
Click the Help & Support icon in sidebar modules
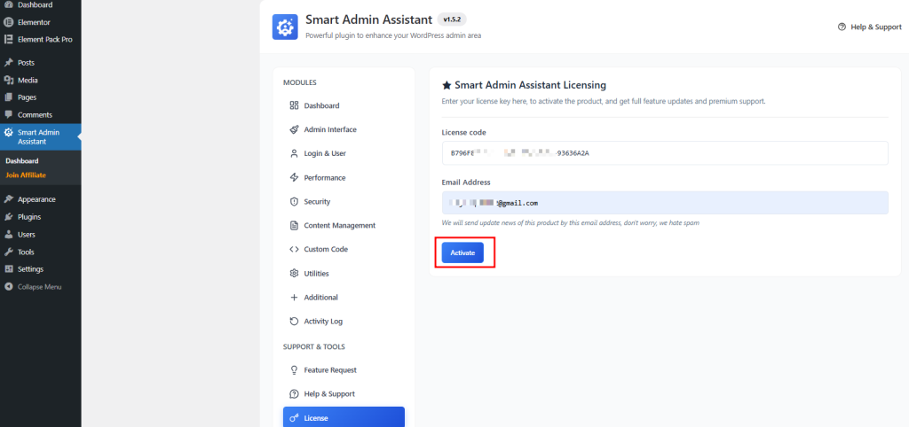(294, 393)
